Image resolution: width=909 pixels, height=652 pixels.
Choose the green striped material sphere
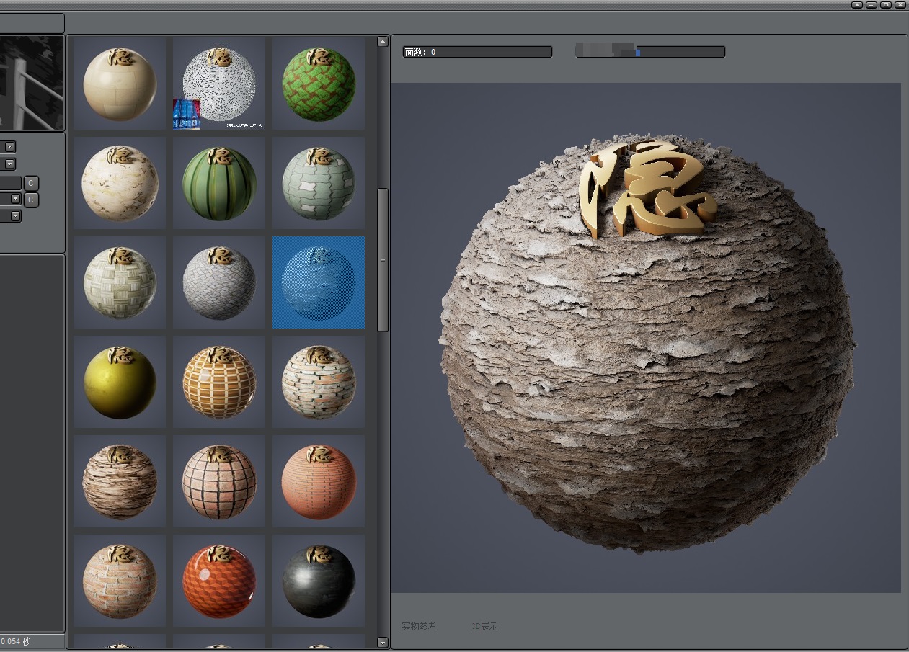(218, 183)
